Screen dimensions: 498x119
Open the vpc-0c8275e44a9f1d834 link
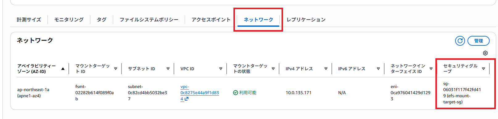(x=200, y=93)
